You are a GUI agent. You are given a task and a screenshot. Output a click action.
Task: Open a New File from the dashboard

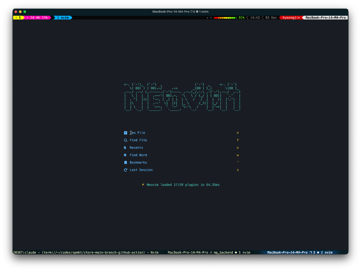tap(137, 133)
